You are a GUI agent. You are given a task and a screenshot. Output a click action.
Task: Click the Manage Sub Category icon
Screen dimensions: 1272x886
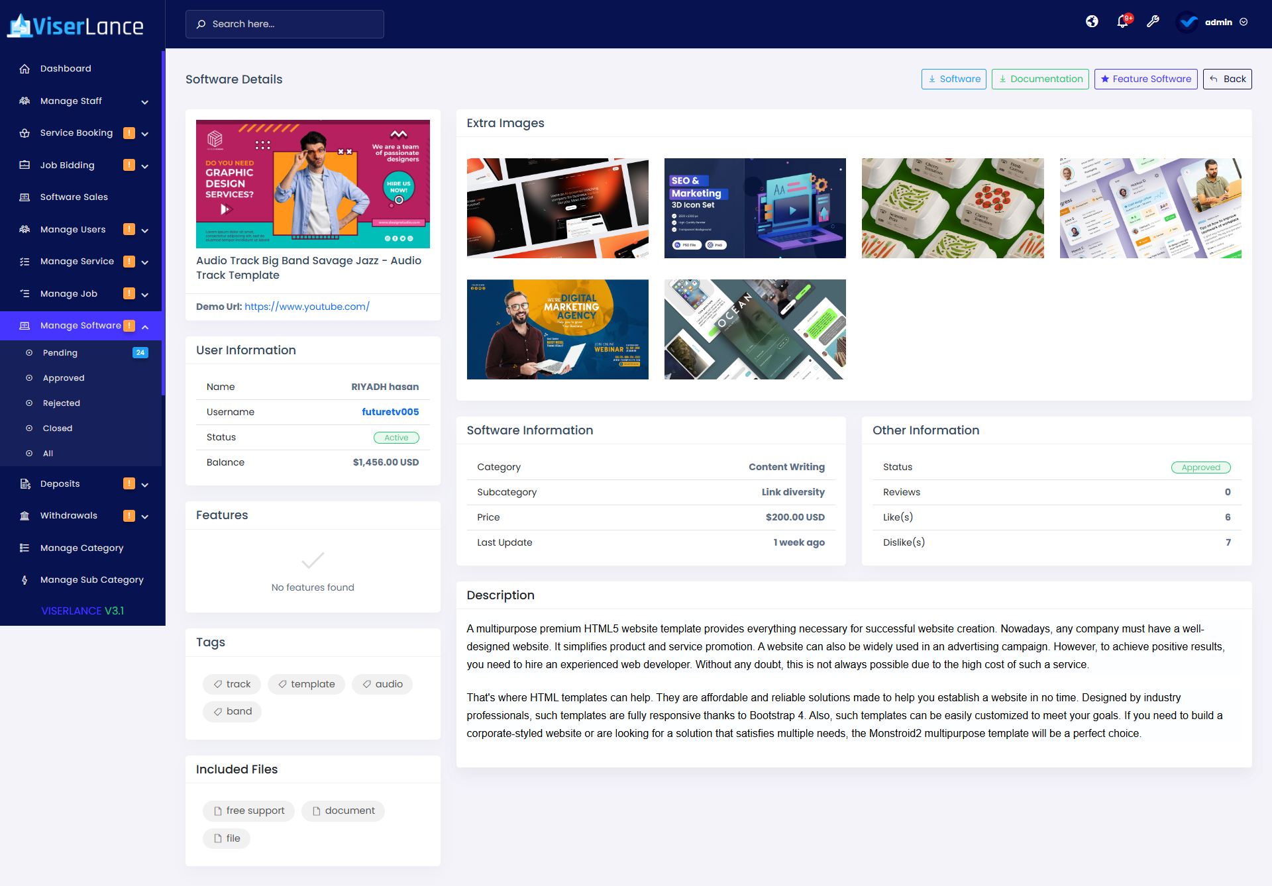(25, 580)
